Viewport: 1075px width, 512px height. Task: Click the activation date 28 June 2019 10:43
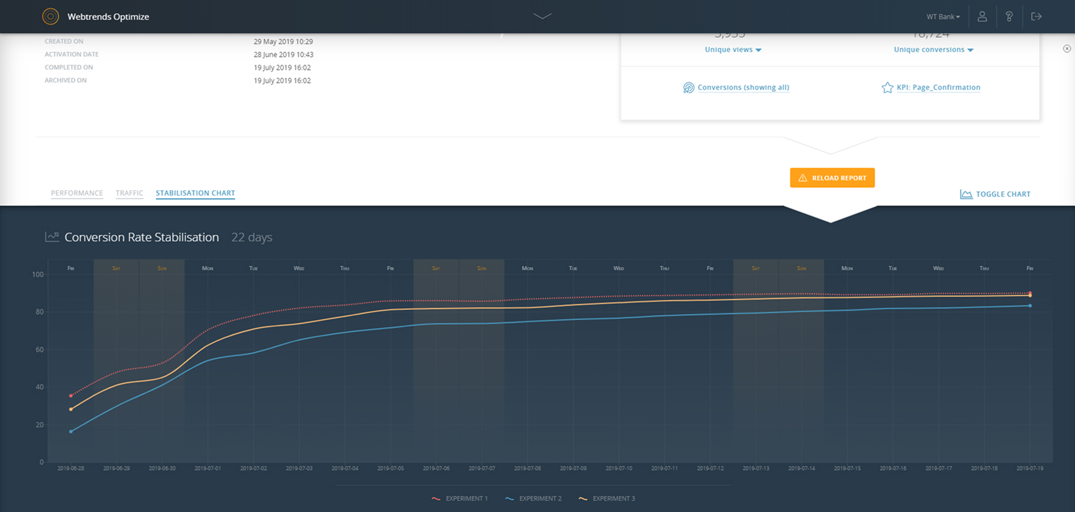(x=283, y=54)
